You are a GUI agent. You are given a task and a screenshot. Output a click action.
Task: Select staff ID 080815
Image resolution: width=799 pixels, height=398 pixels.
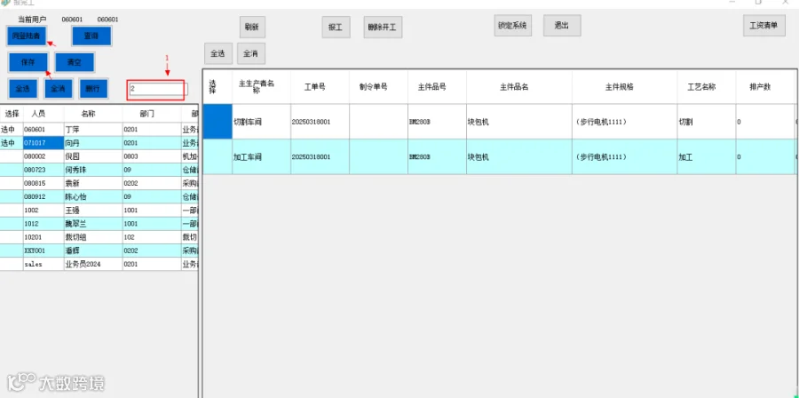click(x=44, y=184)
